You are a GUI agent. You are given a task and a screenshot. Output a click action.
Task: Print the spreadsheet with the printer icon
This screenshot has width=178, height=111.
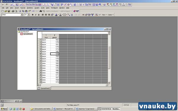(x=13, y=11)
